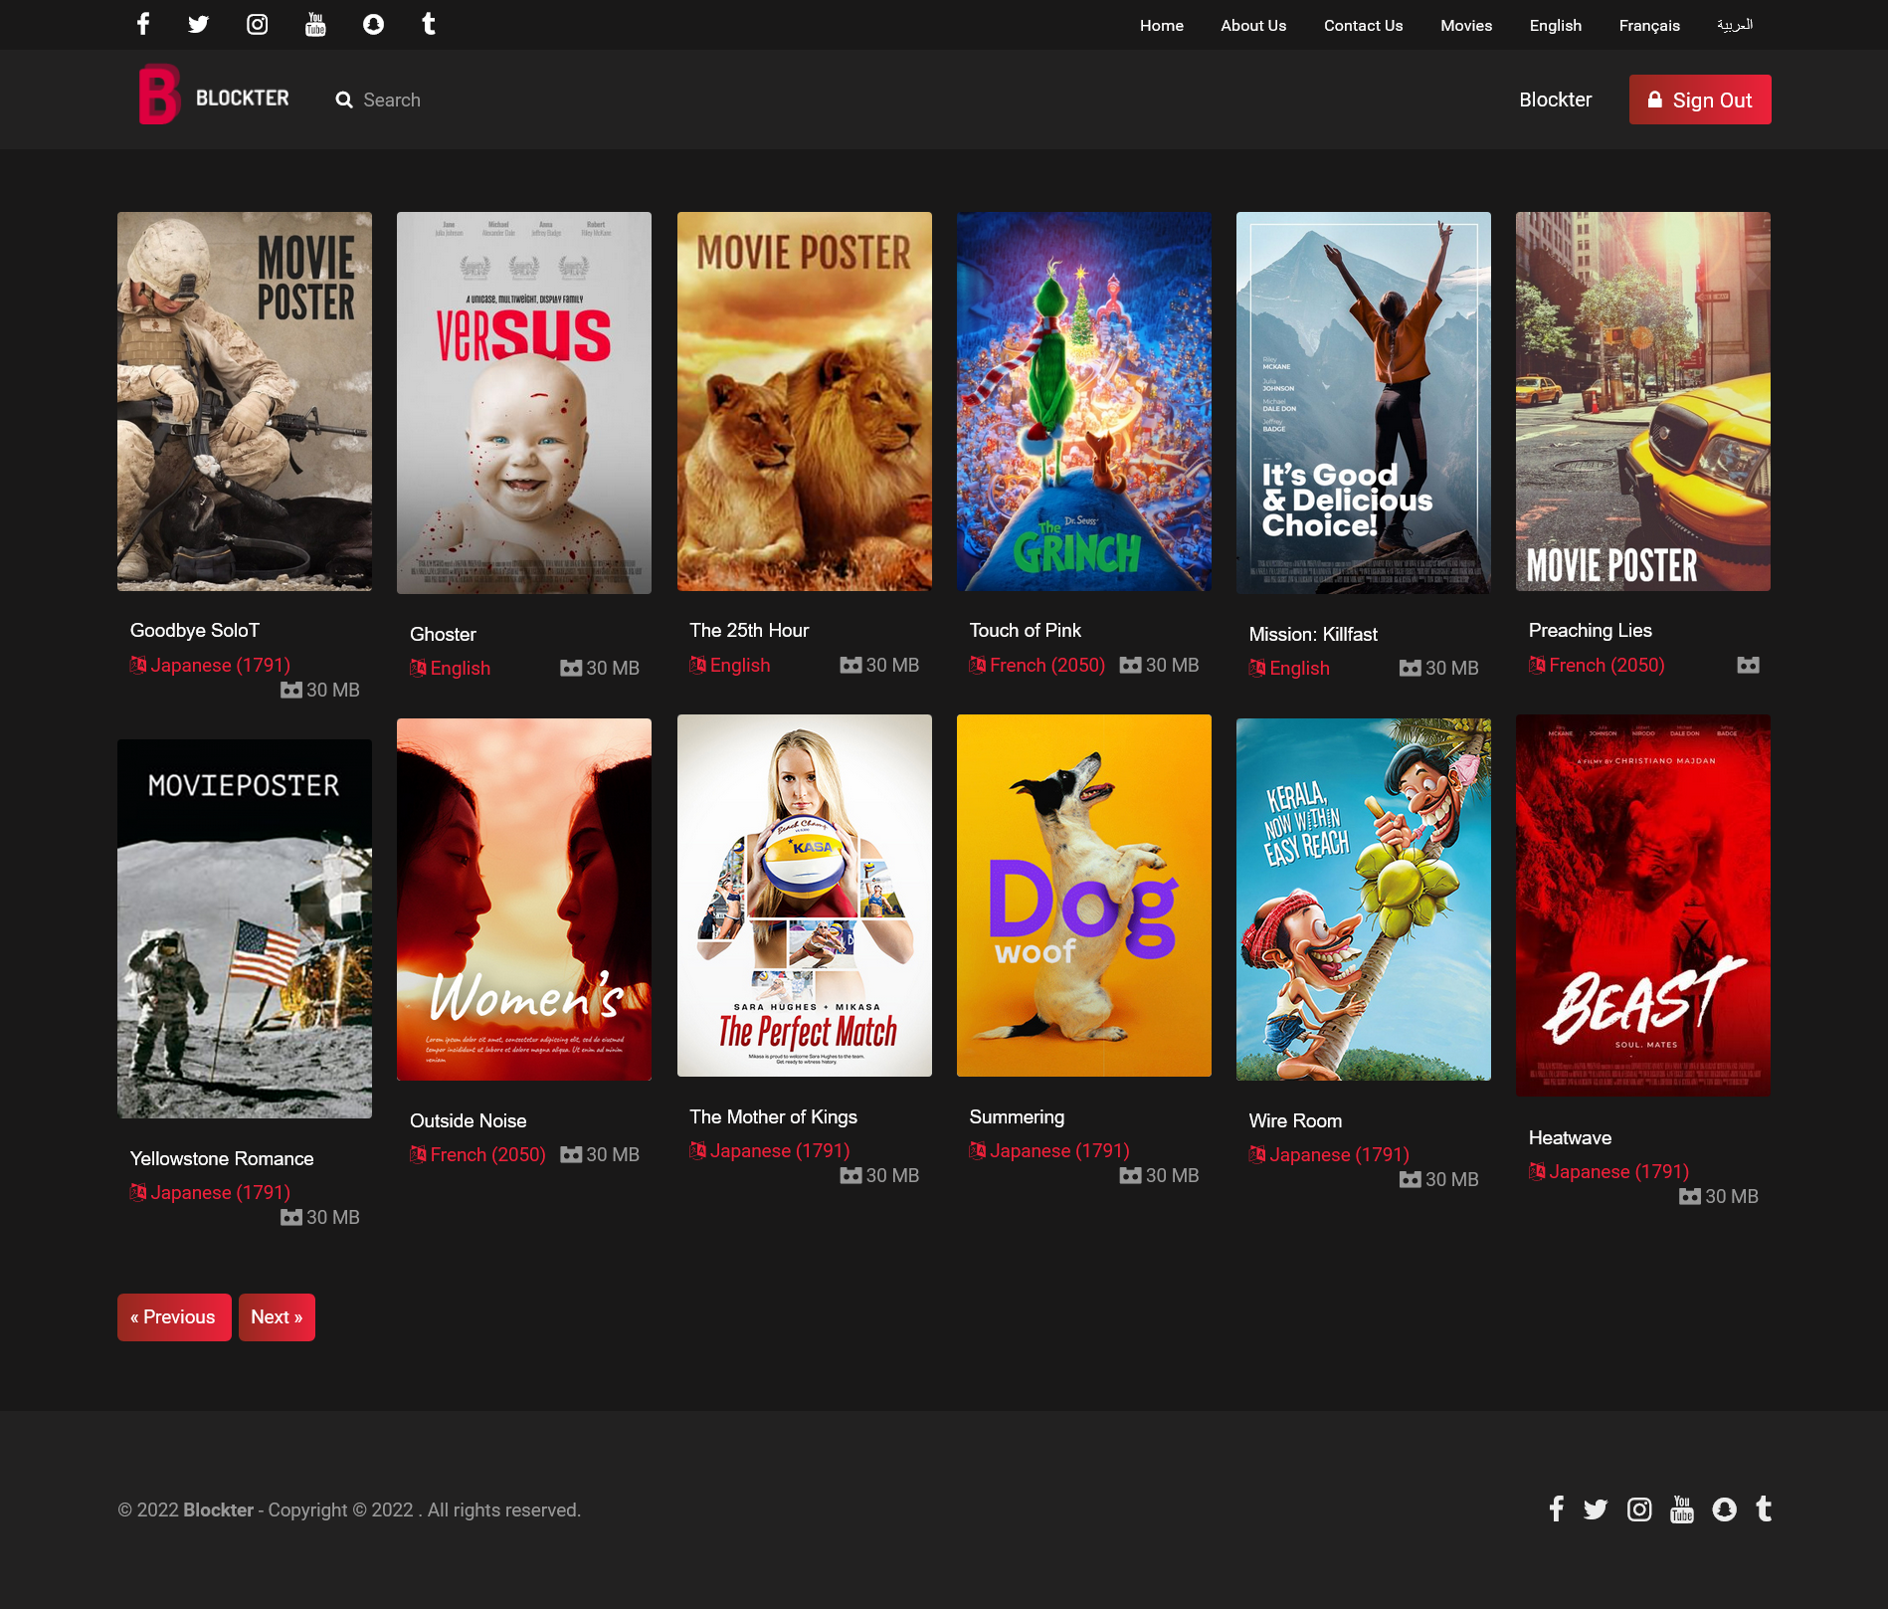Select the Grinch poster thumbnail
This screenshot has height=1609, width=1888.
[x=1084, y=401]
